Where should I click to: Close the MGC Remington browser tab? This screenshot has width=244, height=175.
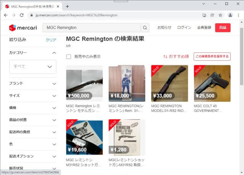pos(58,6)
